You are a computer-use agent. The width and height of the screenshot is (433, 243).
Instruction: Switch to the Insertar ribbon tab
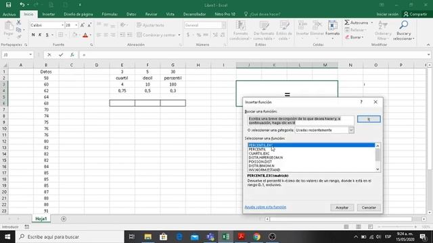coord(49,14)
